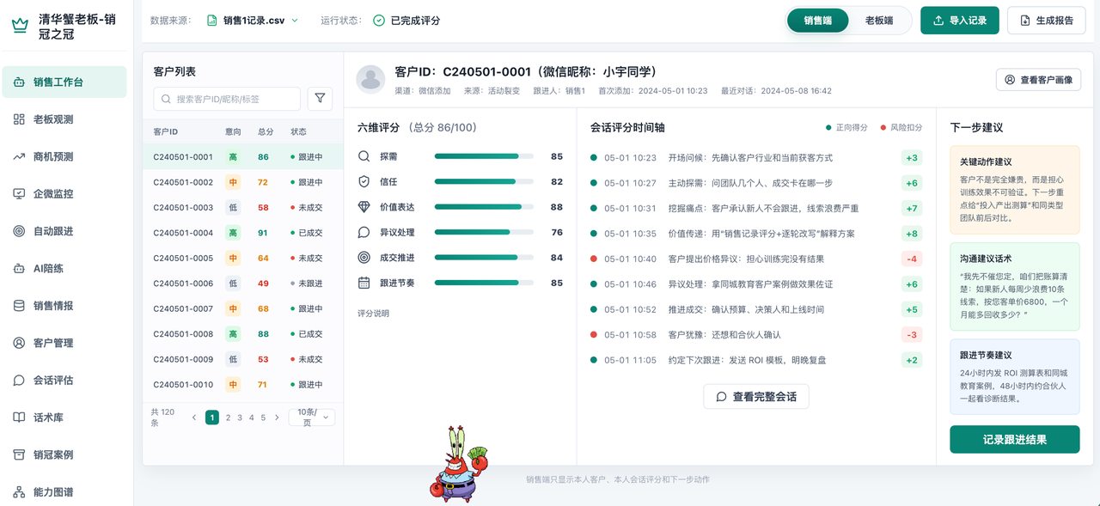Open the 10条/页 page size dropdown
This screenshot has width=1100, height=506.
[311, 418]
